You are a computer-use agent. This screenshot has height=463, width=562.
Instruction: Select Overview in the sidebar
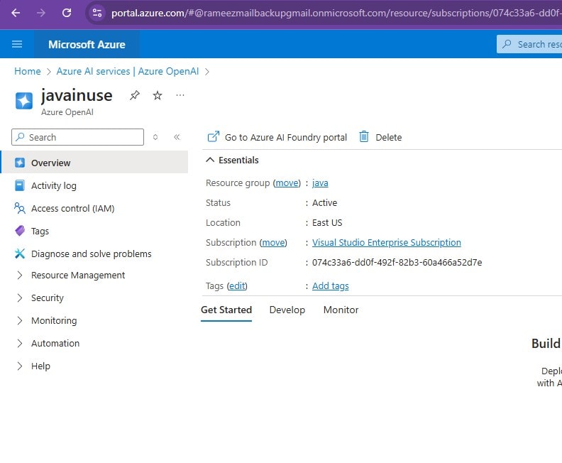click(x=94, y=163)
